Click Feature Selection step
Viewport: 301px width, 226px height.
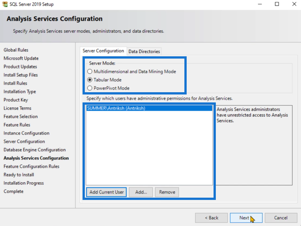click(x=21, y=116)
